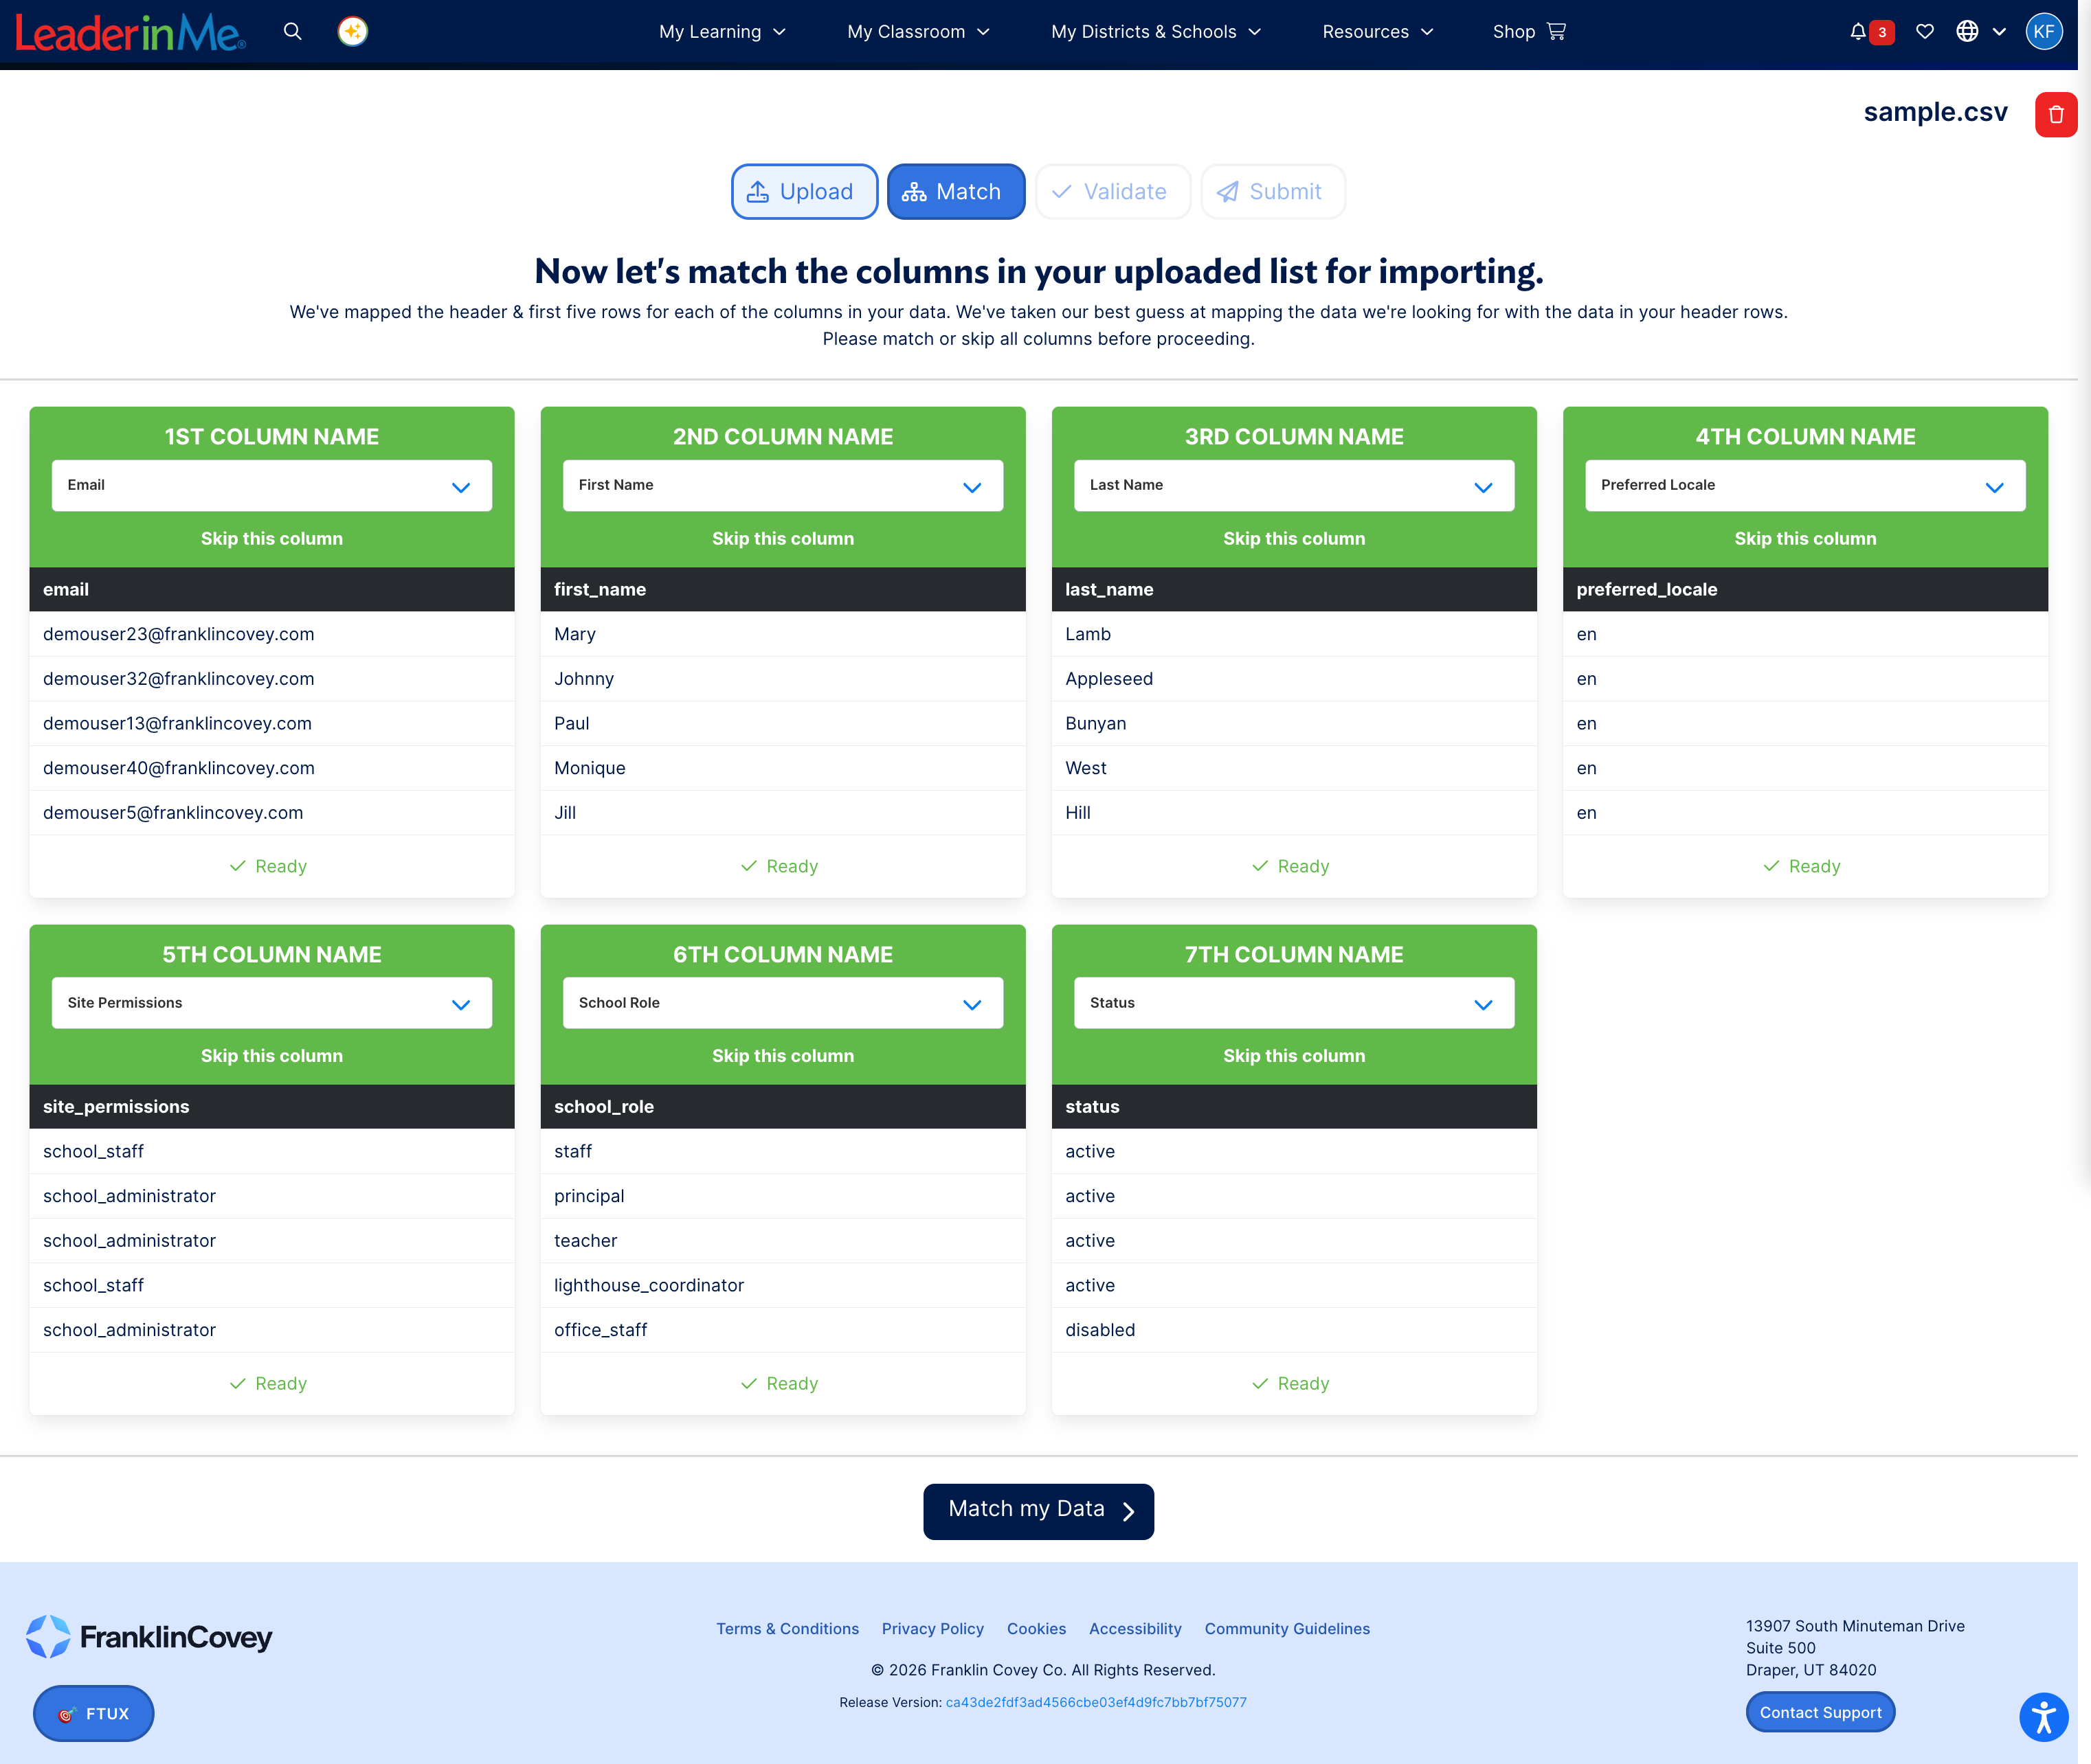Open the Email column mapping dropdown
The height and width of the screenshot is (1764, 2091).
click(271, 485)
